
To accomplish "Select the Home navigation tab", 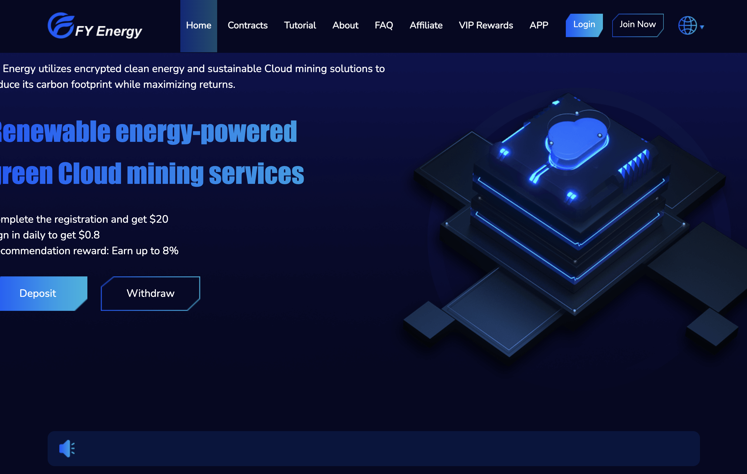I will [x=198, y=25].
